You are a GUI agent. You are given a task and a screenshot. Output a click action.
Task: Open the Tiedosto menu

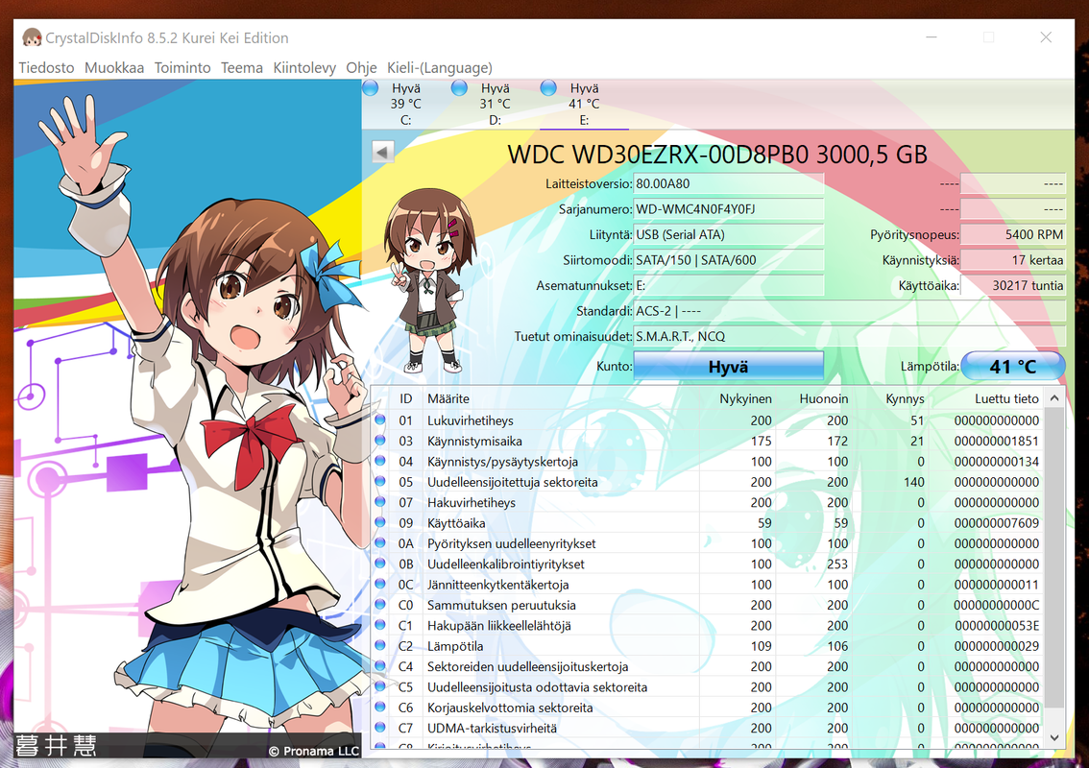46,67
